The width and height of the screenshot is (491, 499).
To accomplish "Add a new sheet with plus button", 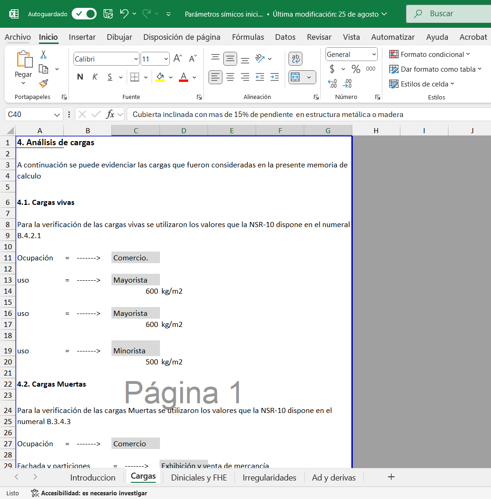I will 391,477.
